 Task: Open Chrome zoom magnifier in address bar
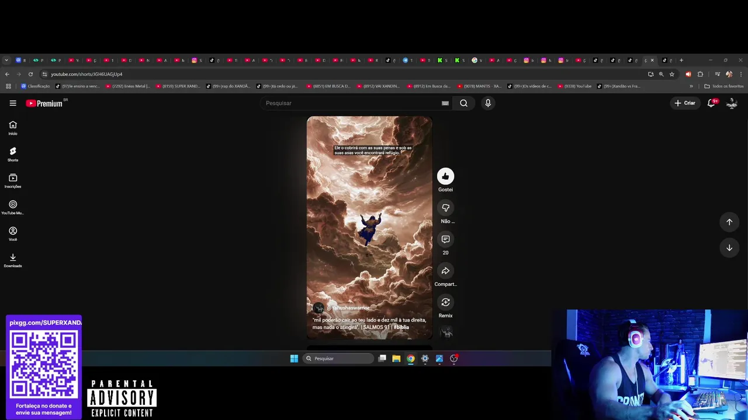pyautogui.click(x=661, y=74)
